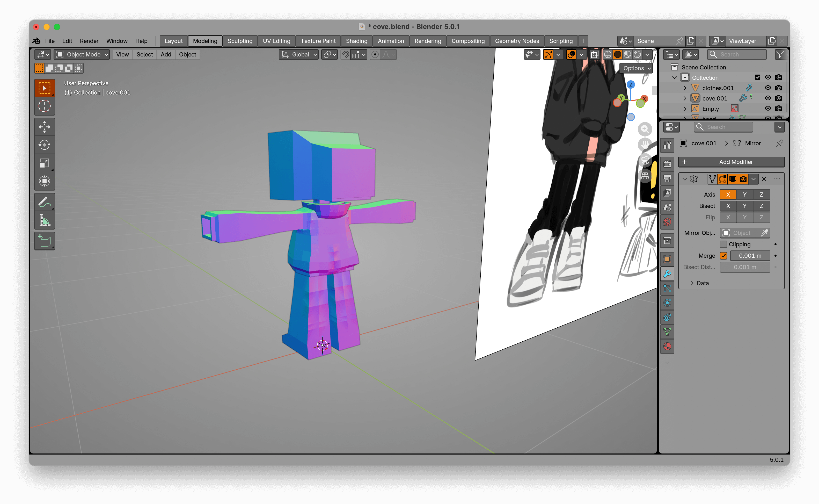Select the Scale tool

coord(44,163)
